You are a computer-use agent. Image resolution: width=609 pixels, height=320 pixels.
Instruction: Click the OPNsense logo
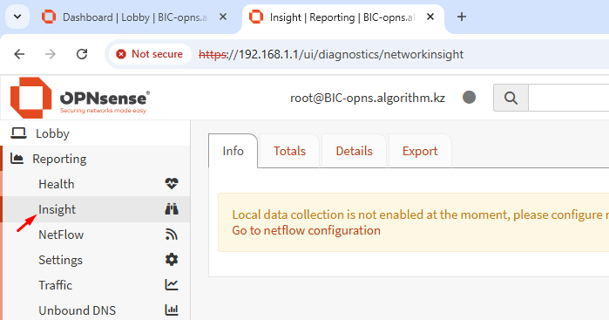80,98
